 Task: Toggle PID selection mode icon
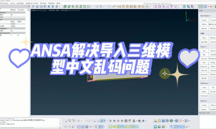pos(73,120)
